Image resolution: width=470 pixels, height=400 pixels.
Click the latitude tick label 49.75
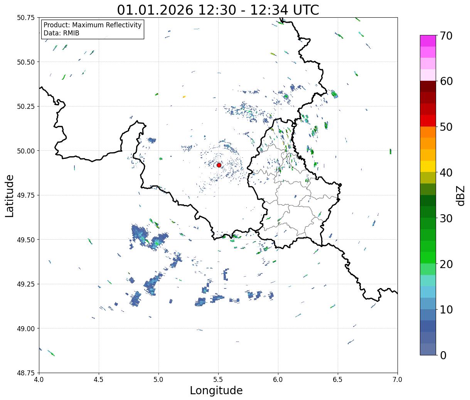[x=26, y=195]
